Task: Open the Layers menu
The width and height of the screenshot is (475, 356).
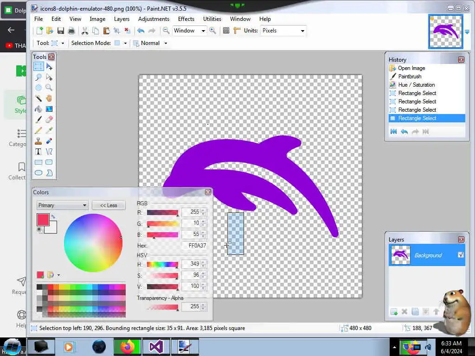Action: coord(122,19)
